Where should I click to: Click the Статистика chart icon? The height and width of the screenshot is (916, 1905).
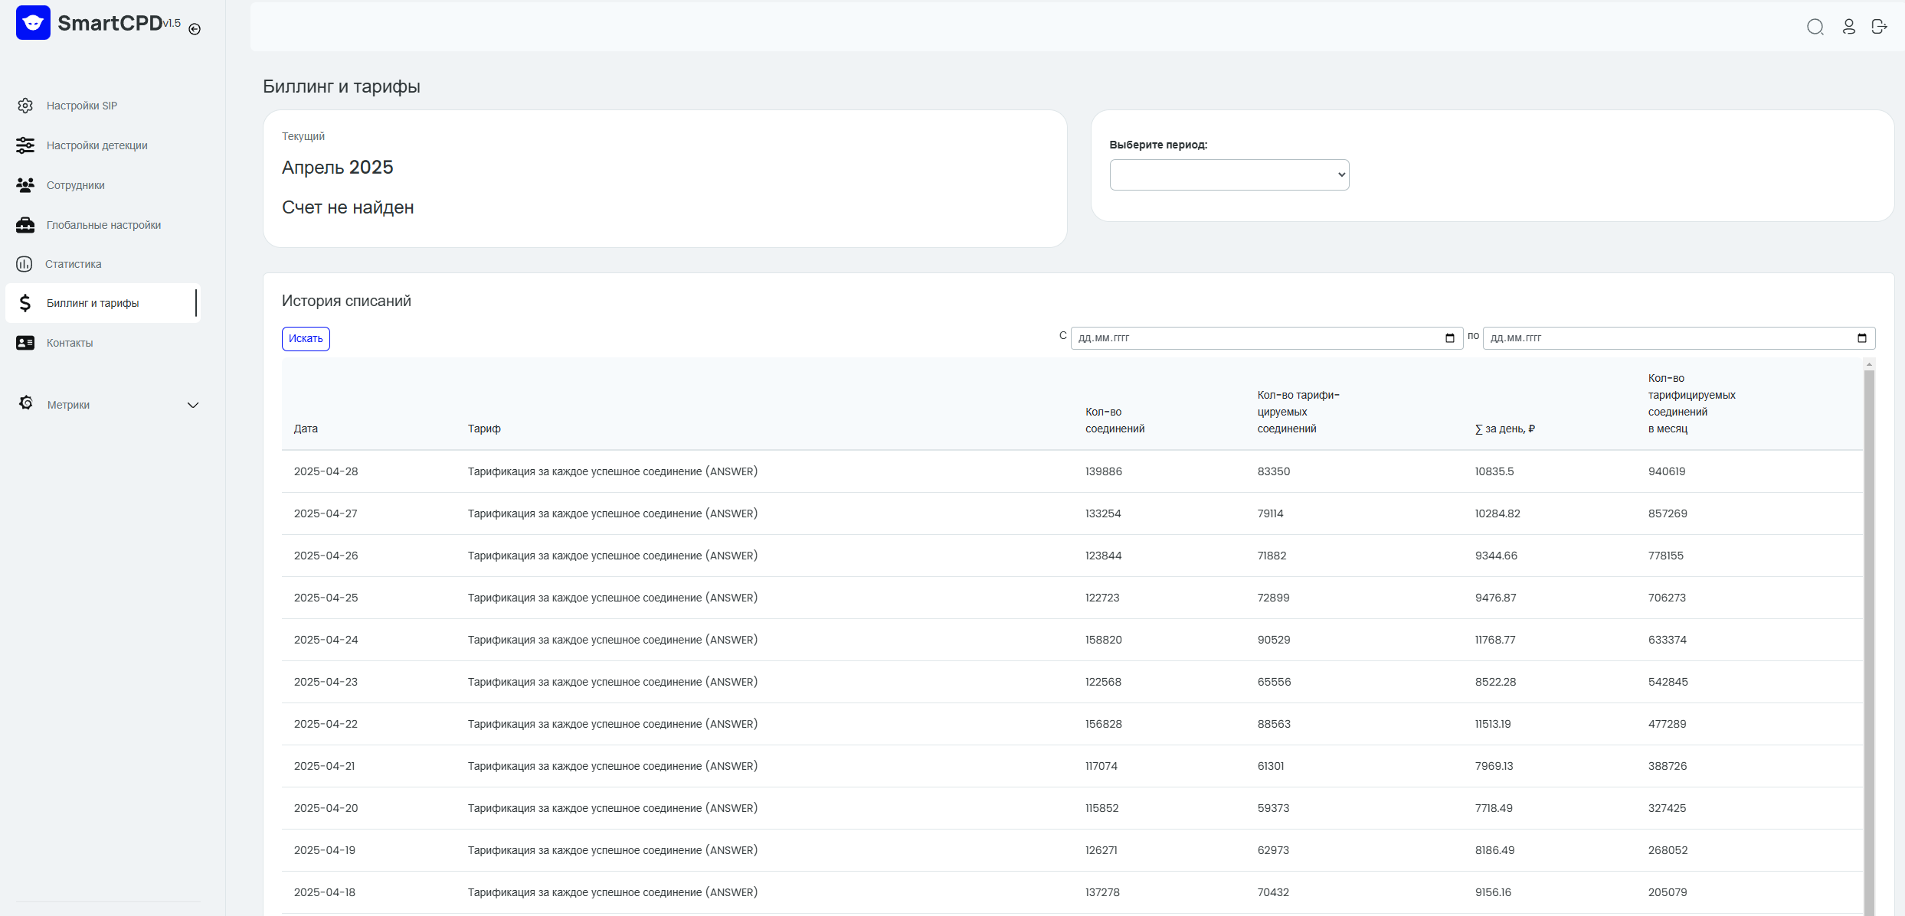[x=25, y=264]
